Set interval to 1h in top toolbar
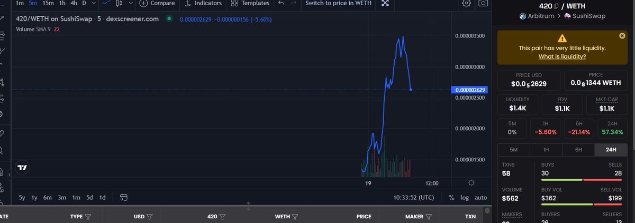The height and width of the screenshot is (223, 635). 62,3
